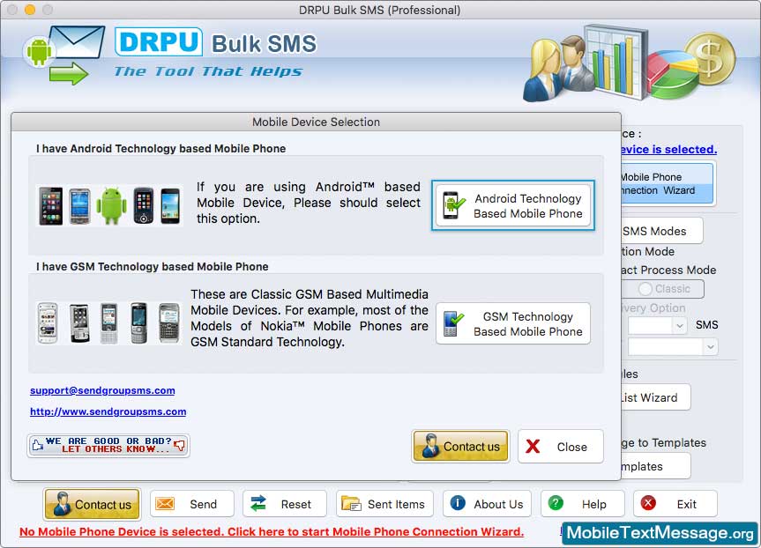The width and height of the screenshot is (761, 548).
Task: Click the 'Mobile Device Selection' dialog title
Action: (x=316, y=122)
